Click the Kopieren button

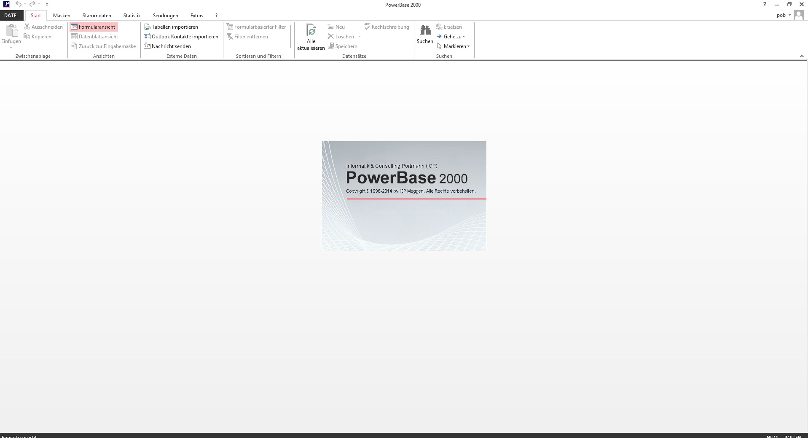click(38, 37)
